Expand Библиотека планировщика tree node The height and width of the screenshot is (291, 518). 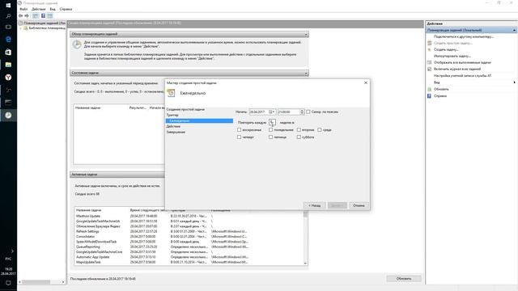click(21, 28)
